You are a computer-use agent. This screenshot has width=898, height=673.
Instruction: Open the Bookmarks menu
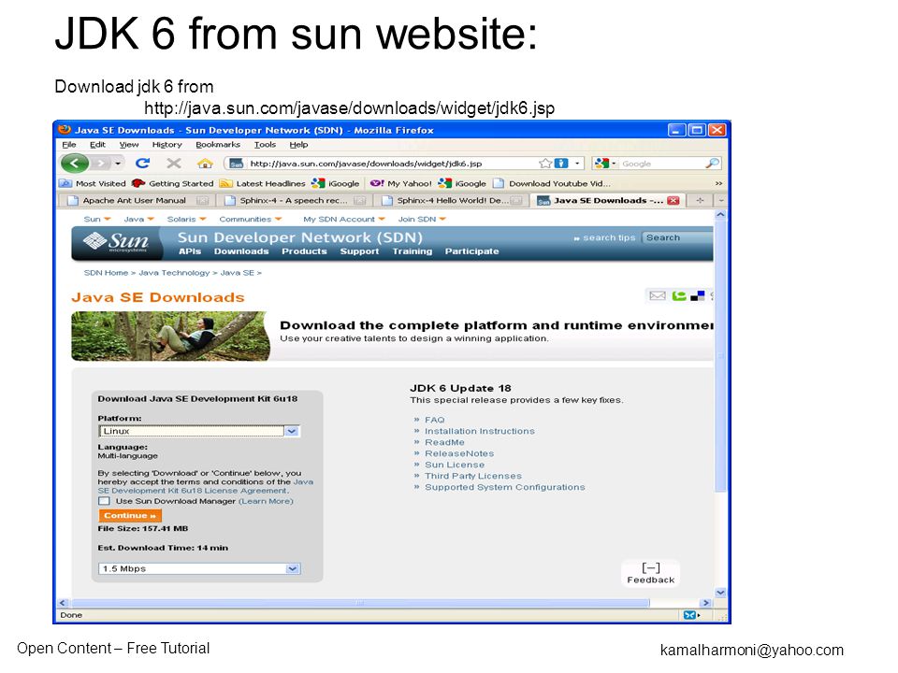[218, 145]
